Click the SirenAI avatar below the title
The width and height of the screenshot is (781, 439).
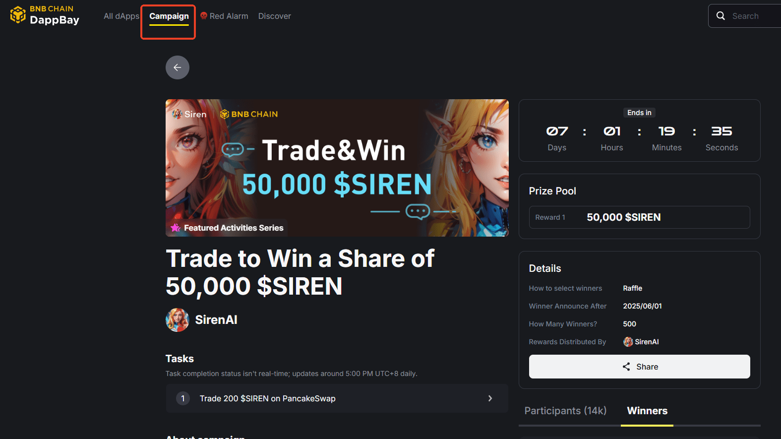[178, 320]
